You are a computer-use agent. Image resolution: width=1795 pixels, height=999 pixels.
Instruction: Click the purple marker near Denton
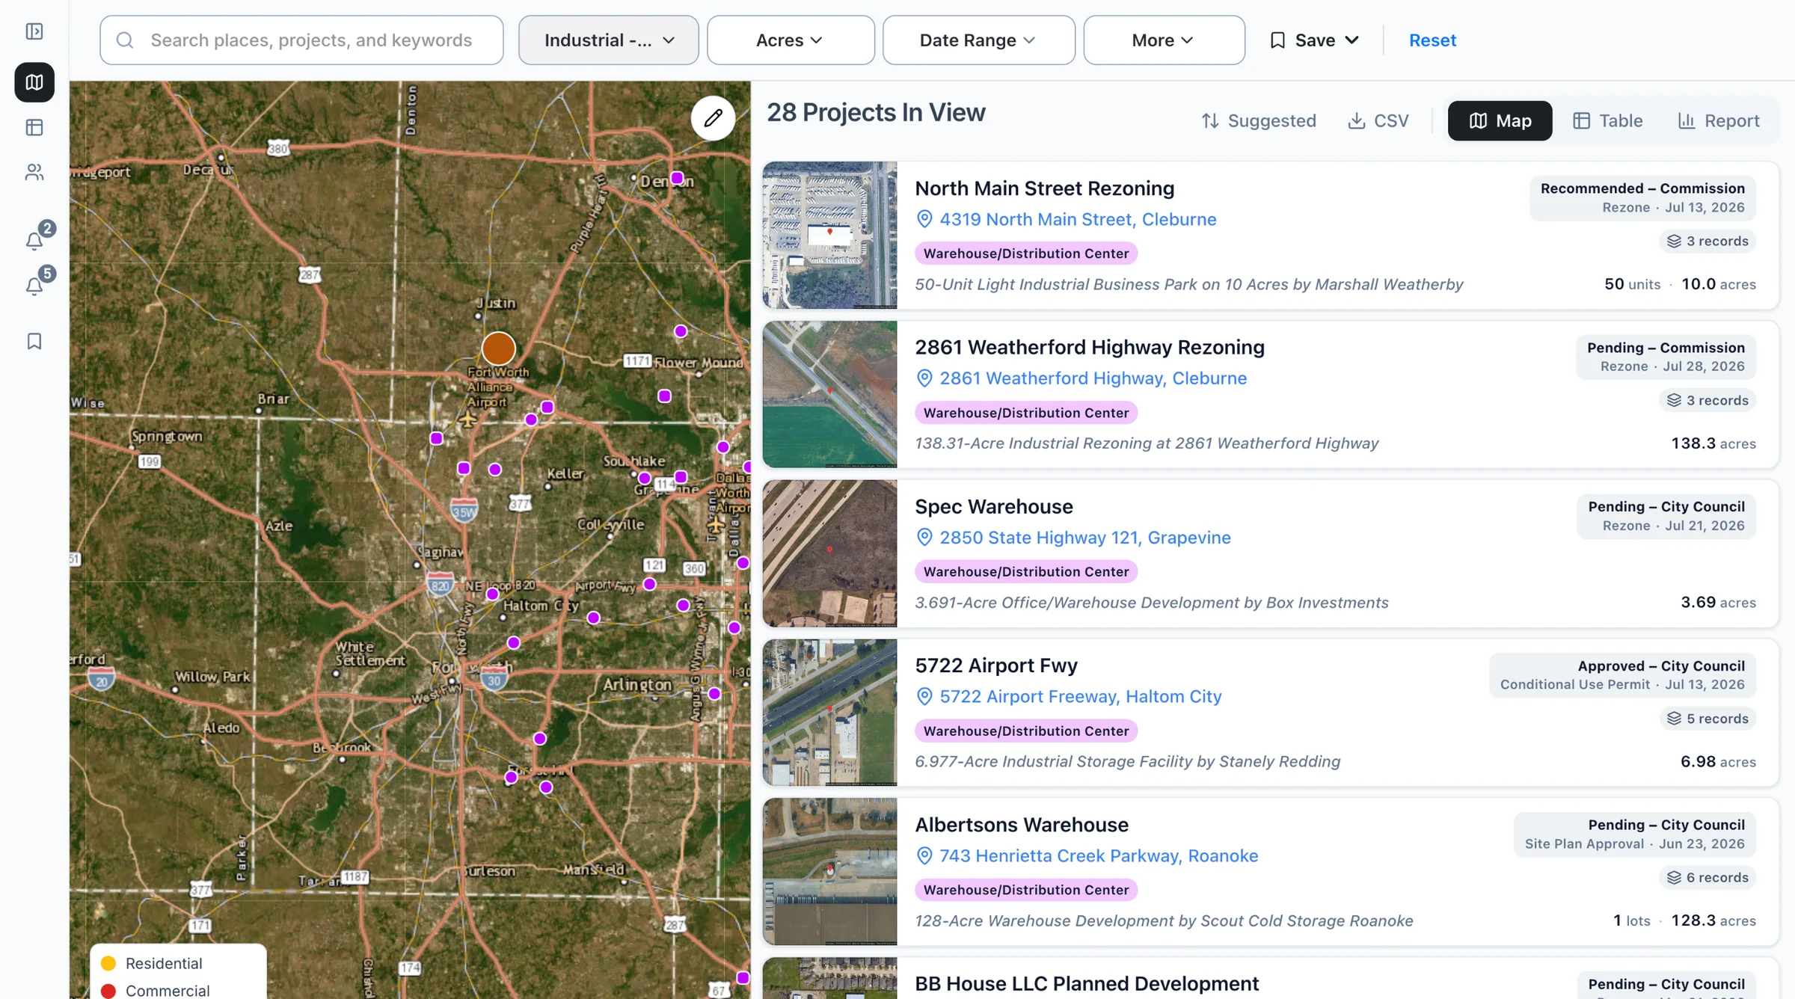[x=677, y=178]
